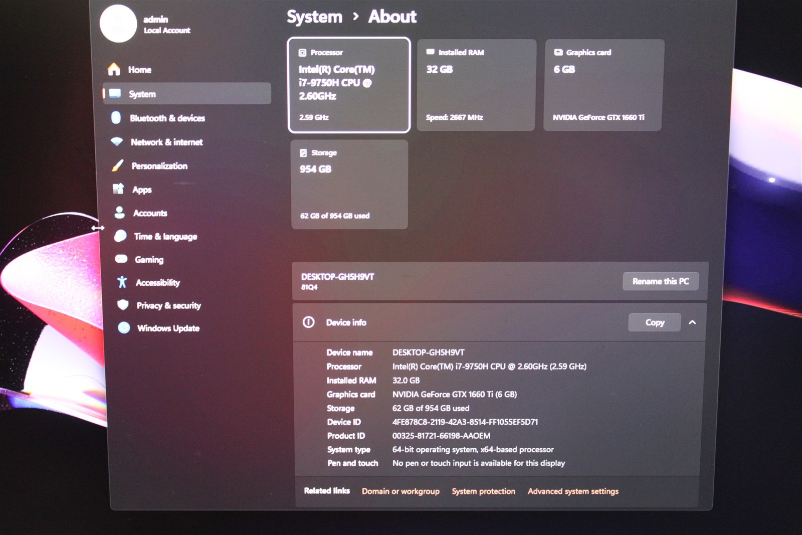Click the Network & internet wifi icon
Viewport: 802px width, 535px height.
pyautogui.click(x=117, y=141)
